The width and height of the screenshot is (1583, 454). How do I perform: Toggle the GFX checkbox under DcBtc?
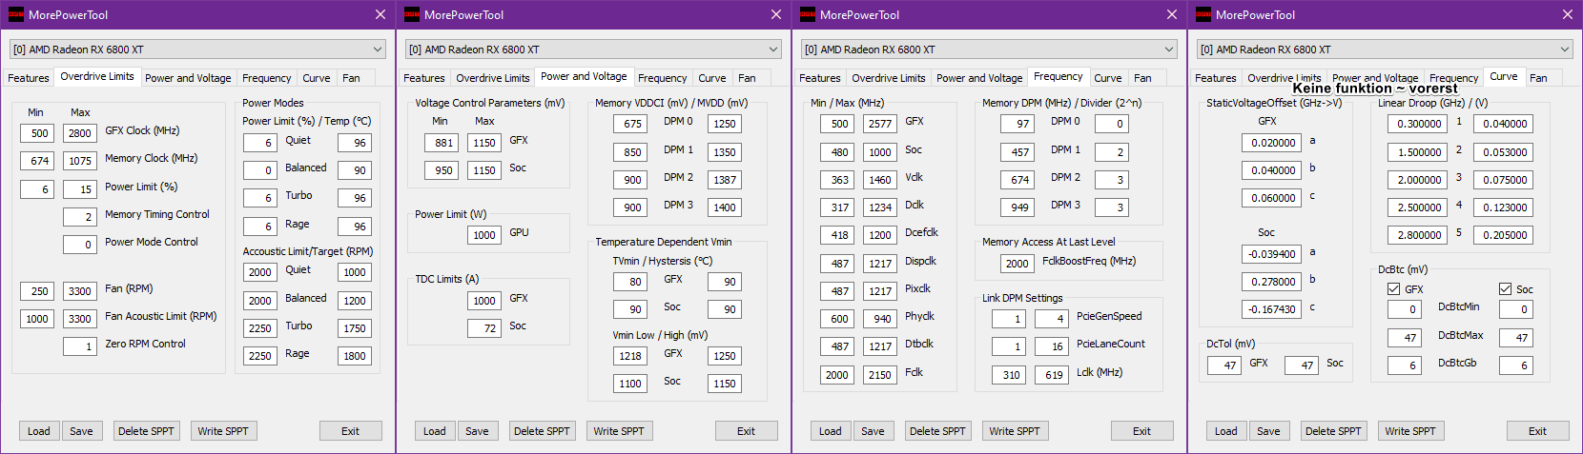[x=1393, y=289]
